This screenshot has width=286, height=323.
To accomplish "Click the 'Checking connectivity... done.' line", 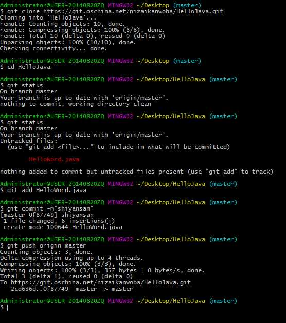I will [53, 48].
